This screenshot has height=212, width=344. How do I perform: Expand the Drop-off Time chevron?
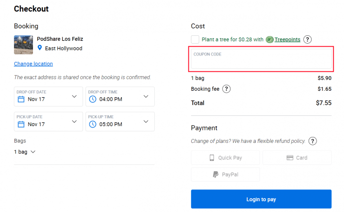pyautogui.click(x=146, y=96)
